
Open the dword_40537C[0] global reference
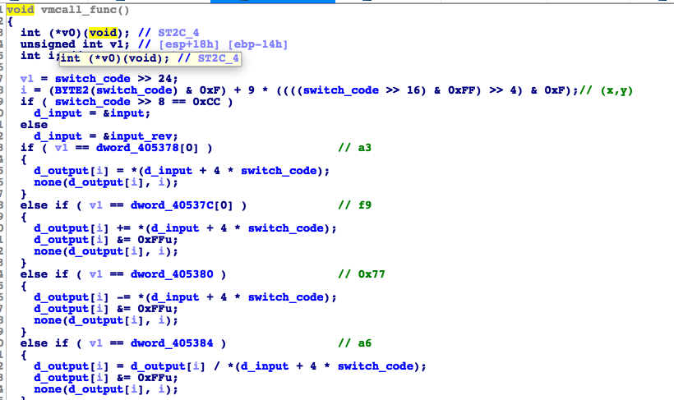(182, 205)
